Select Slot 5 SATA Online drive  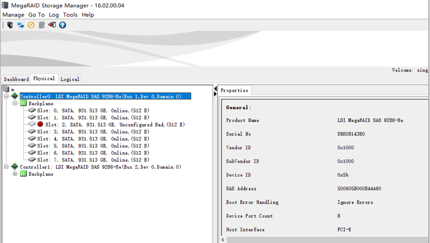93,145
